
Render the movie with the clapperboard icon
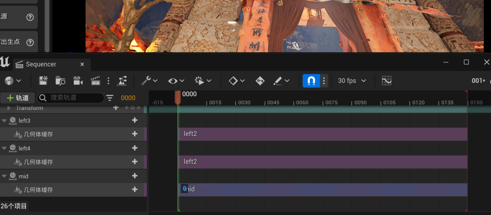[x=95, y=80]
